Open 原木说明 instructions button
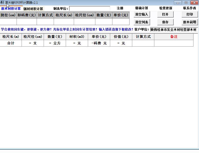The width and height of the screenshot is (199, 153). (189, 22)
